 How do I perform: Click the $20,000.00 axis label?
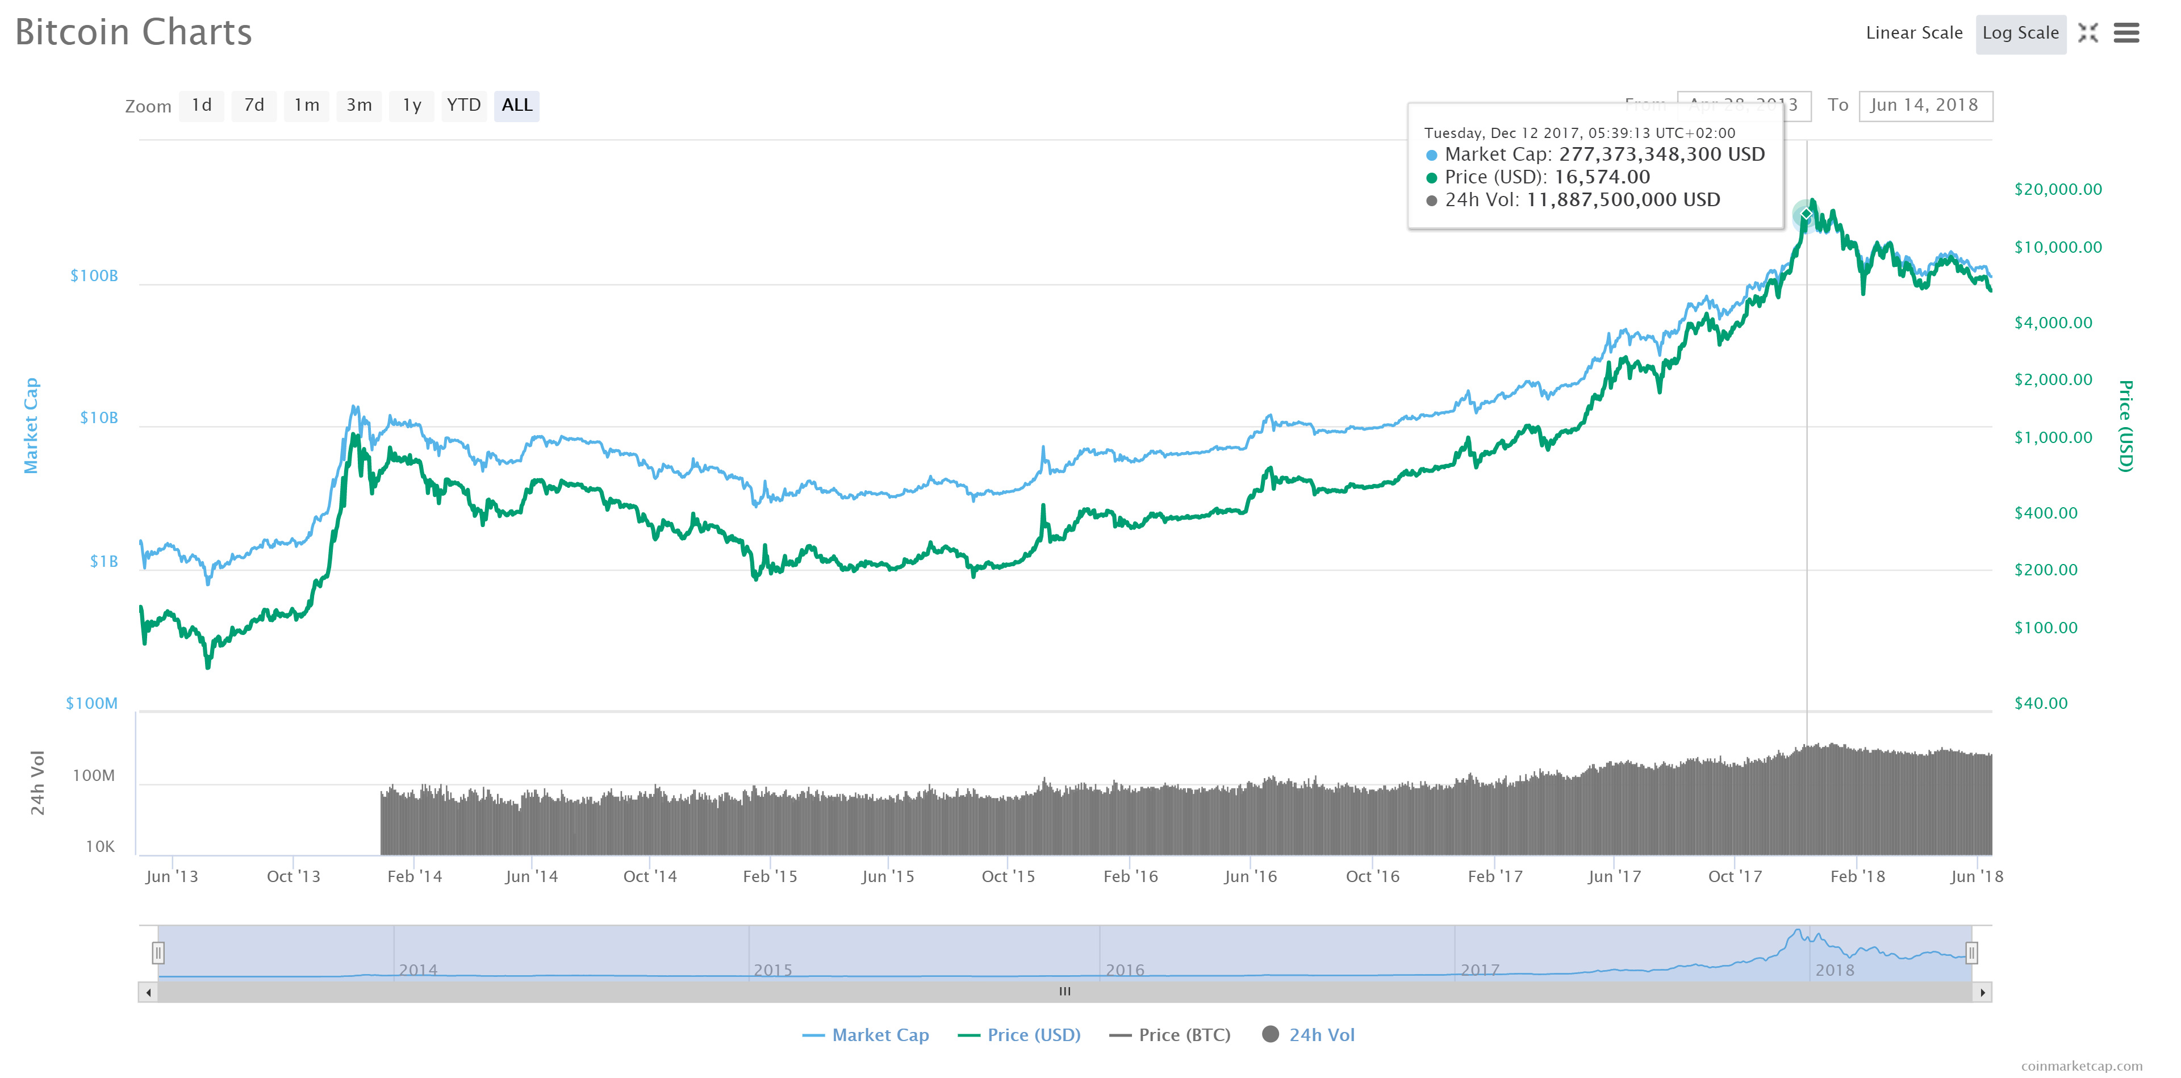2057,189
